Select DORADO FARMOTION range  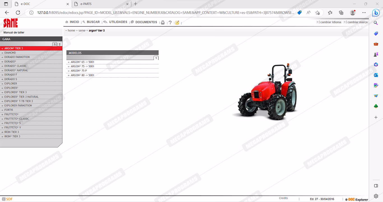pyautogui.click(x=31, y=57)
